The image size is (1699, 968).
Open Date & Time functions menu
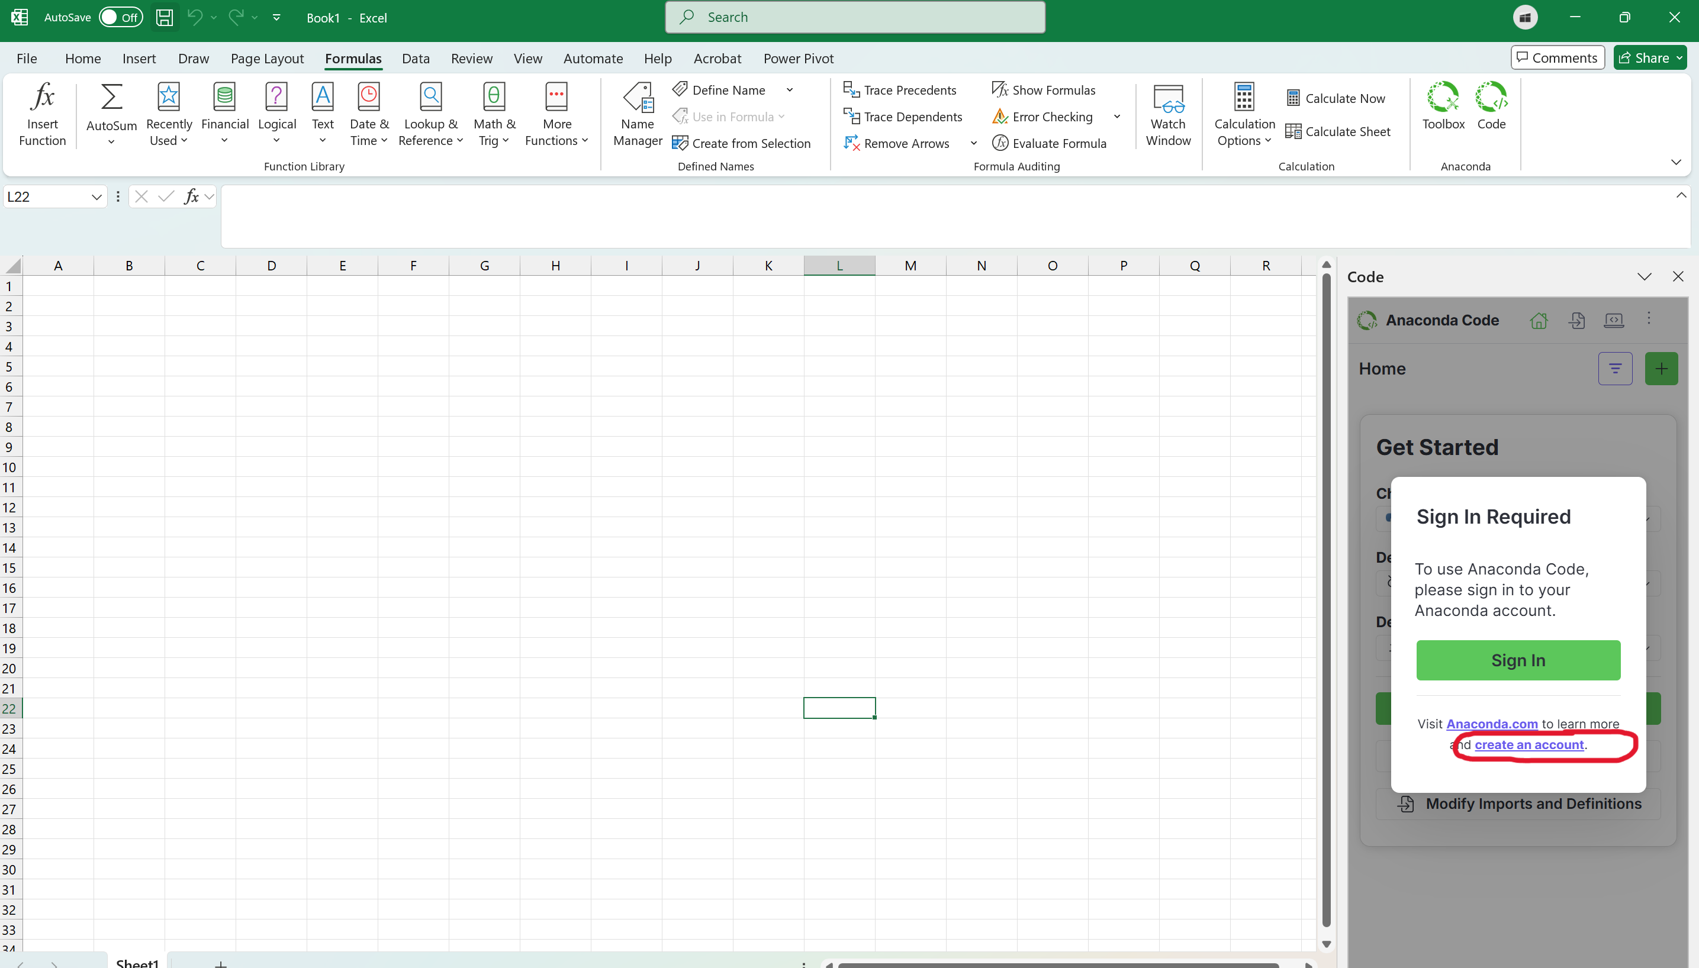coord(369,114)
